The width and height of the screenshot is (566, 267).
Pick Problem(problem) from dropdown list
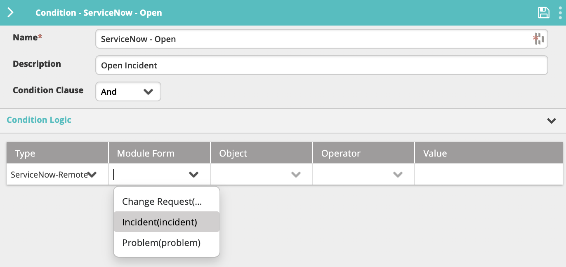click(167, 243)
